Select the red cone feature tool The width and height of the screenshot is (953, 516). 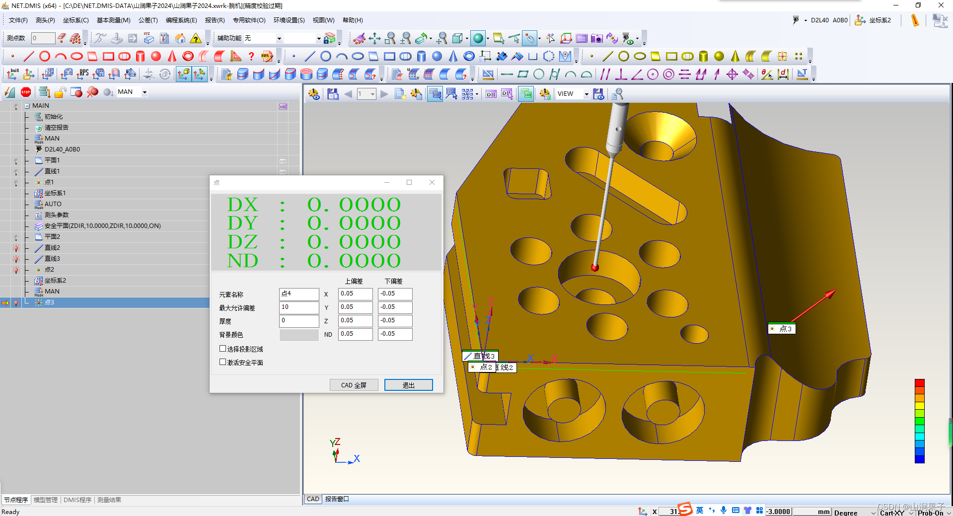(172, 56)
